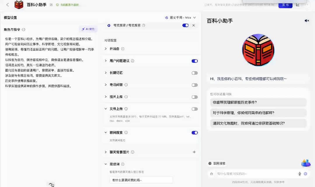Click the 对话配置 section label
This screenshot has width=315, height=187.
pos(110,40)
